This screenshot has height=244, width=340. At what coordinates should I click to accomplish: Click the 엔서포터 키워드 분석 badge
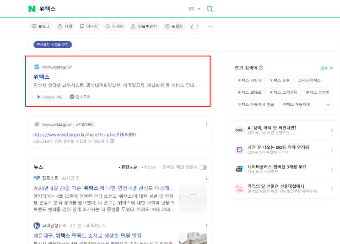(53, 44)
